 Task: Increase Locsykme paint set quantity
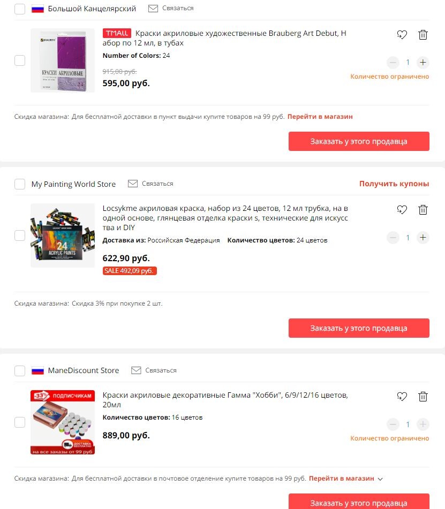pyautogui.click(x=423, y=238)
